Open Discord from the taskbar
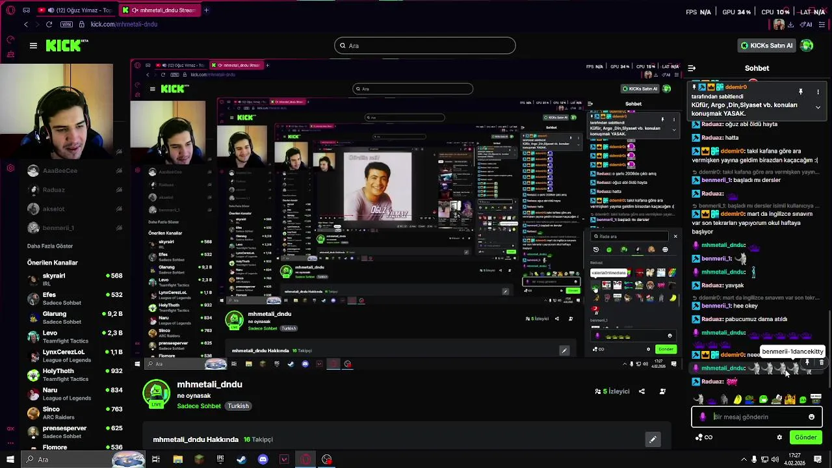This screenshot has height=468, width=832. pos(263,460)
